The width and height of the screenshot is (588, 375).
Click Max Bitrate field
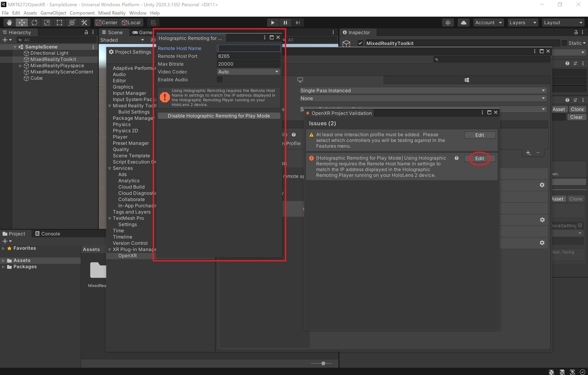click(249, 64)
